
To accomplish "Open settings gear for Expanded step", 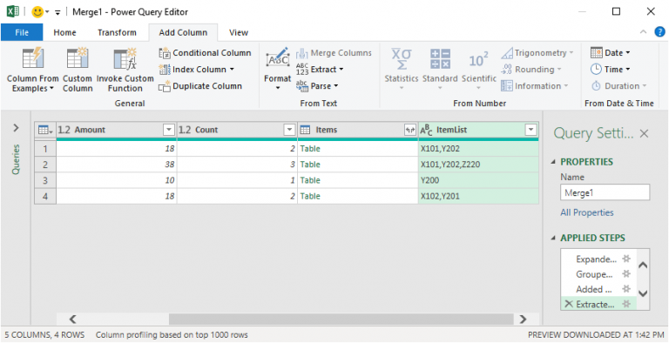I will [626, 259].
